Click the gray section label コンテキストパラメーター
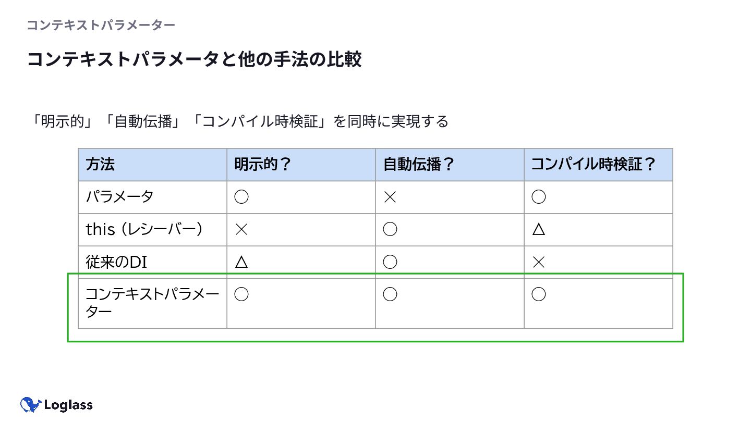The image size is (751, 422). point(101,25)
